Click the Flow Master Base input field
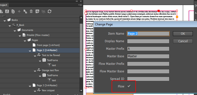197x95 pixels. [148, 71]
